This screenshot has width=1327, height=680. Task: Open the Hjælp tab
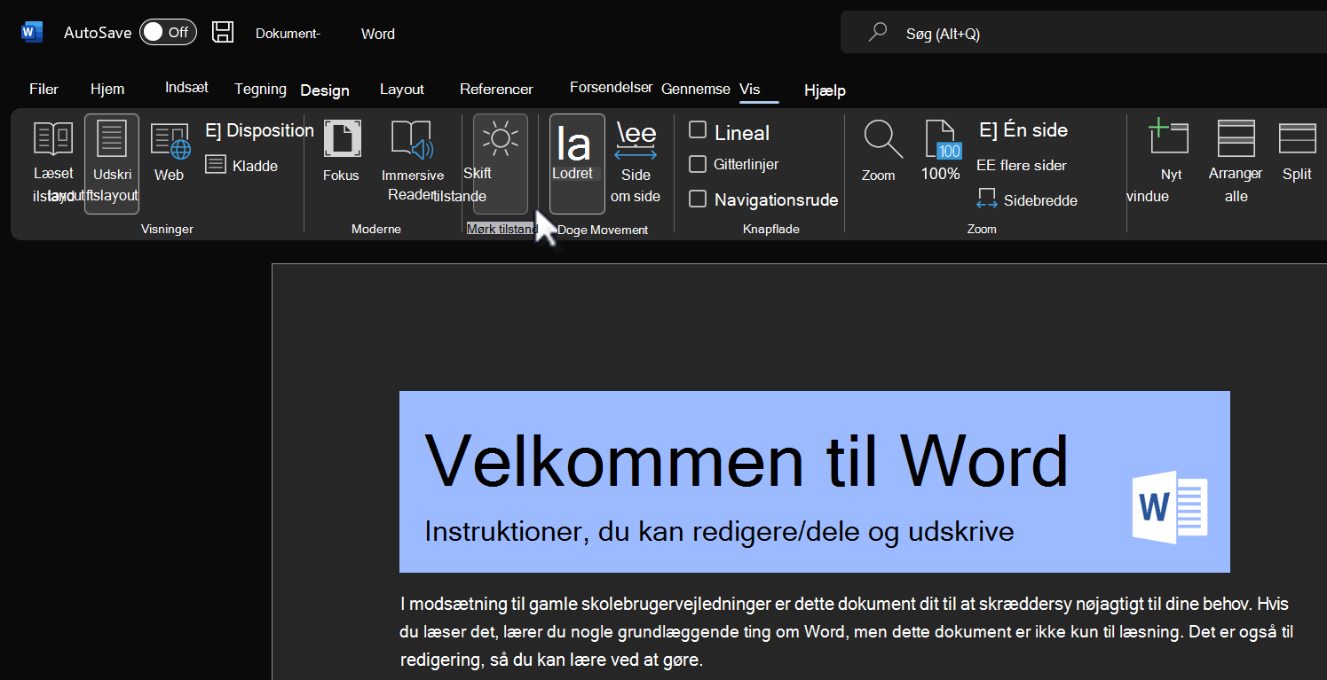825,90
